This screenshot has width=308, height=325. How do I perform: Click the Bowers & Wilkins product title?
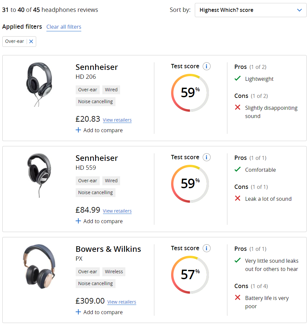[x=108, y=249]
